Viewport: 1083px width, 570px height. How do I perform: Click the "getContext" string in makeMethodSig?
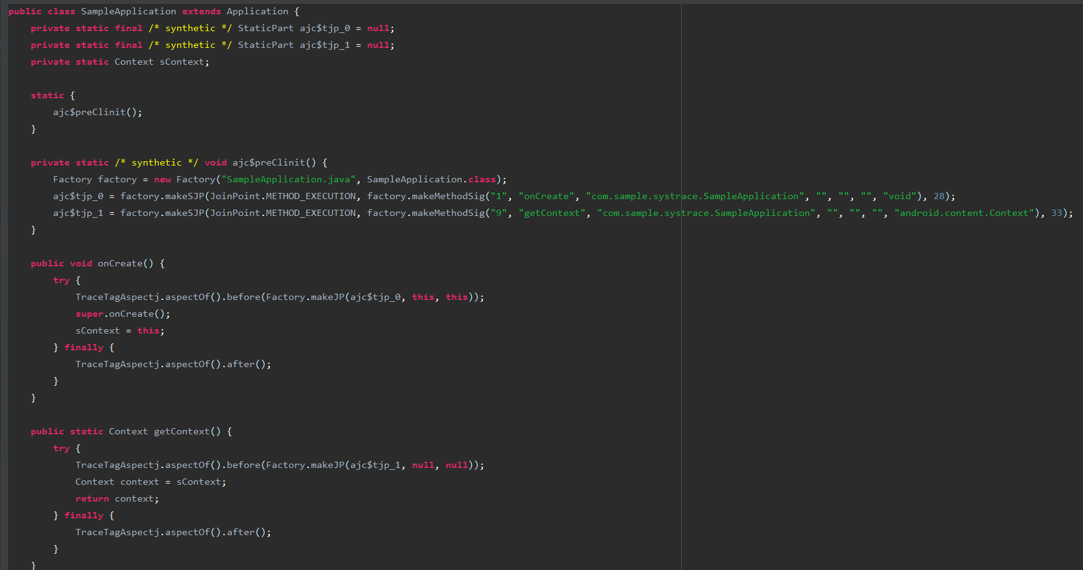click(551, 213)
